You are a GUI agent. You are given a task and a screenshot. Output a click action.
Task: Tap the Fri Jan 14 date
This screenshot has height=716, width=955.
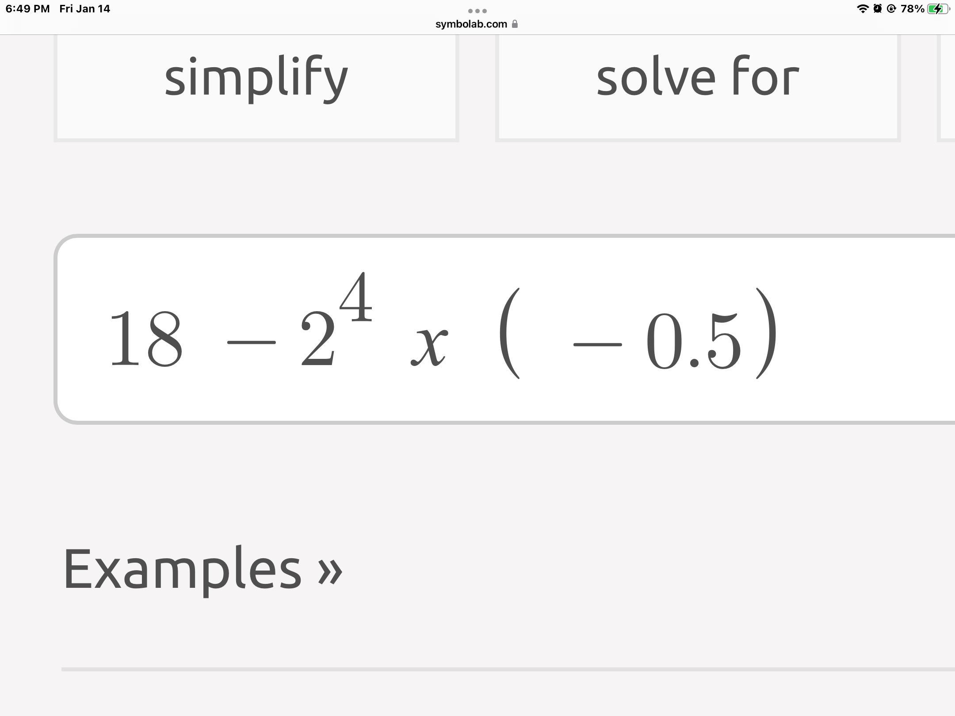coord(84,9)
